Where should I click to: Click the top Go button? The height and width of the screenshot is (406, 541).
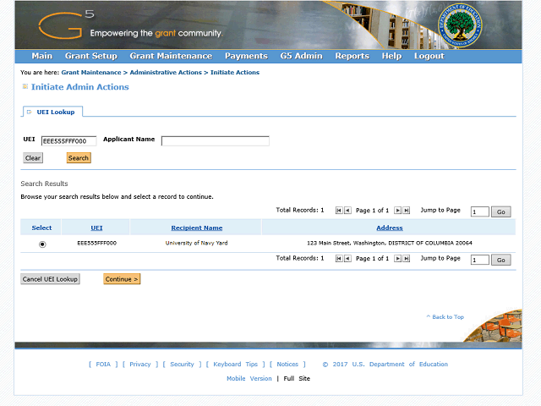pos(501,211)
